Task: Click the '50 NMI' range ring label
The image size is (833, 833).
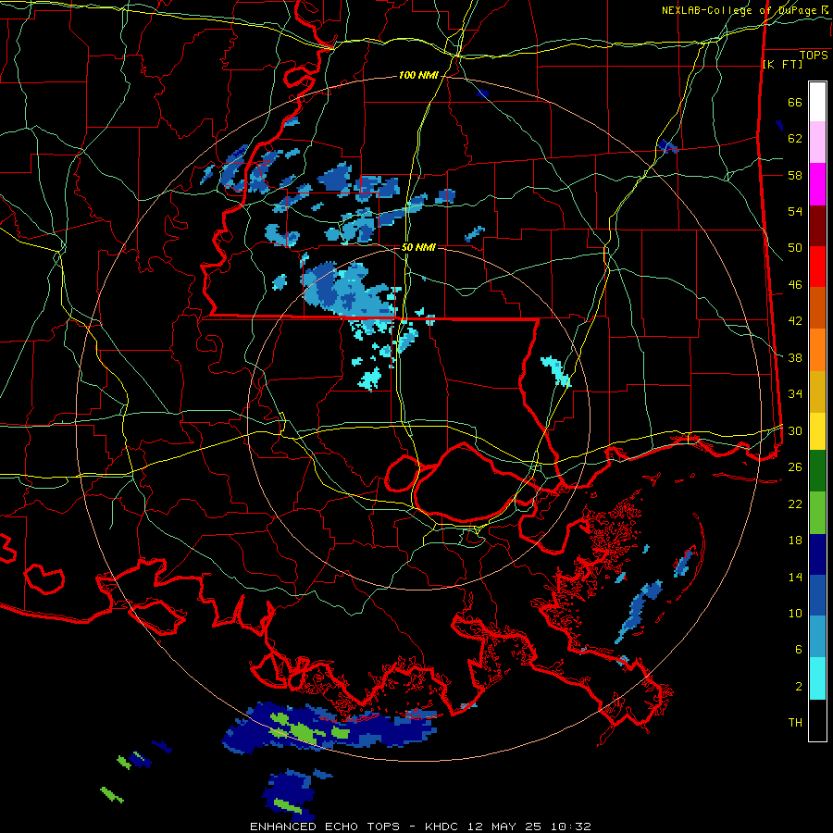Action: [418, 247]
